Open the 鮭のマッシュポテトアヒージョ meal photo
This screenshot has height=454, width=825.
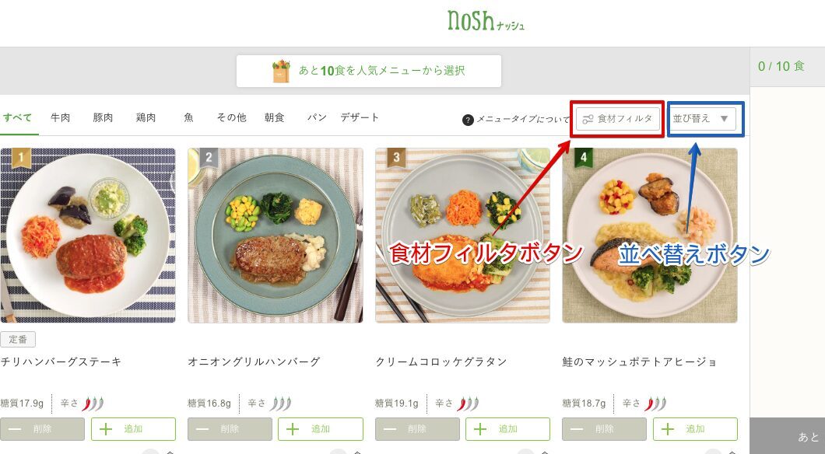(x=650, y=236)
